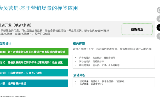This screenshot has width=160, height=101.
Task: Click the 活动效果 bullet line
Action: pos(102,81)
